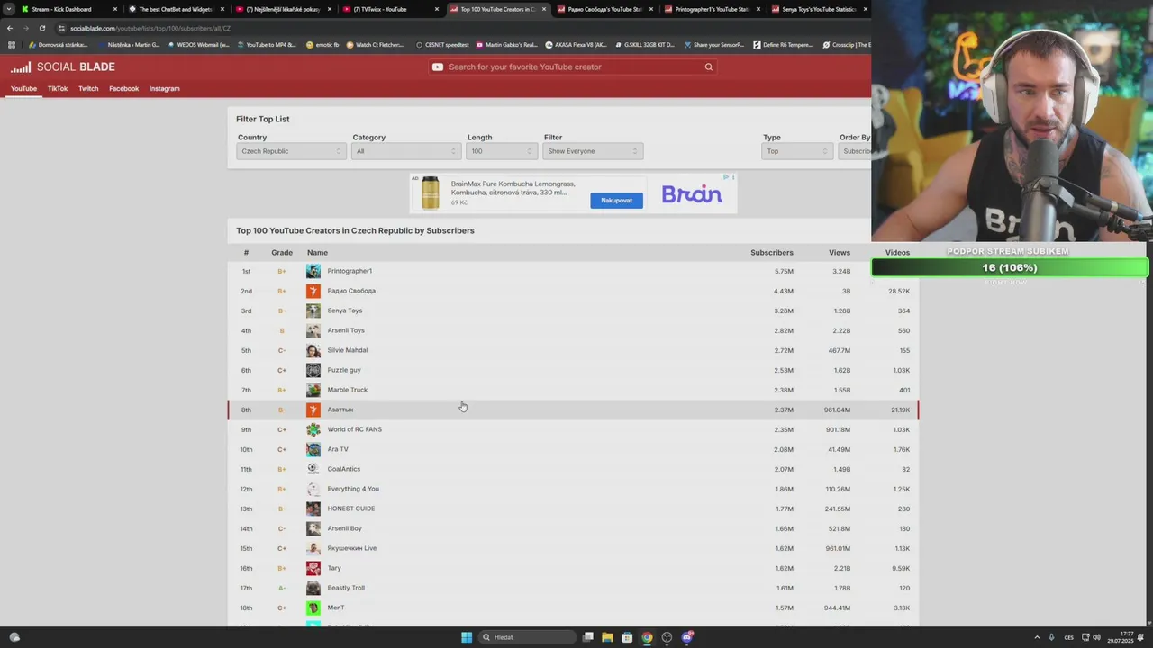Click the Views column header
Screen dimensions: 1153x648
click(x=840, y=253)
